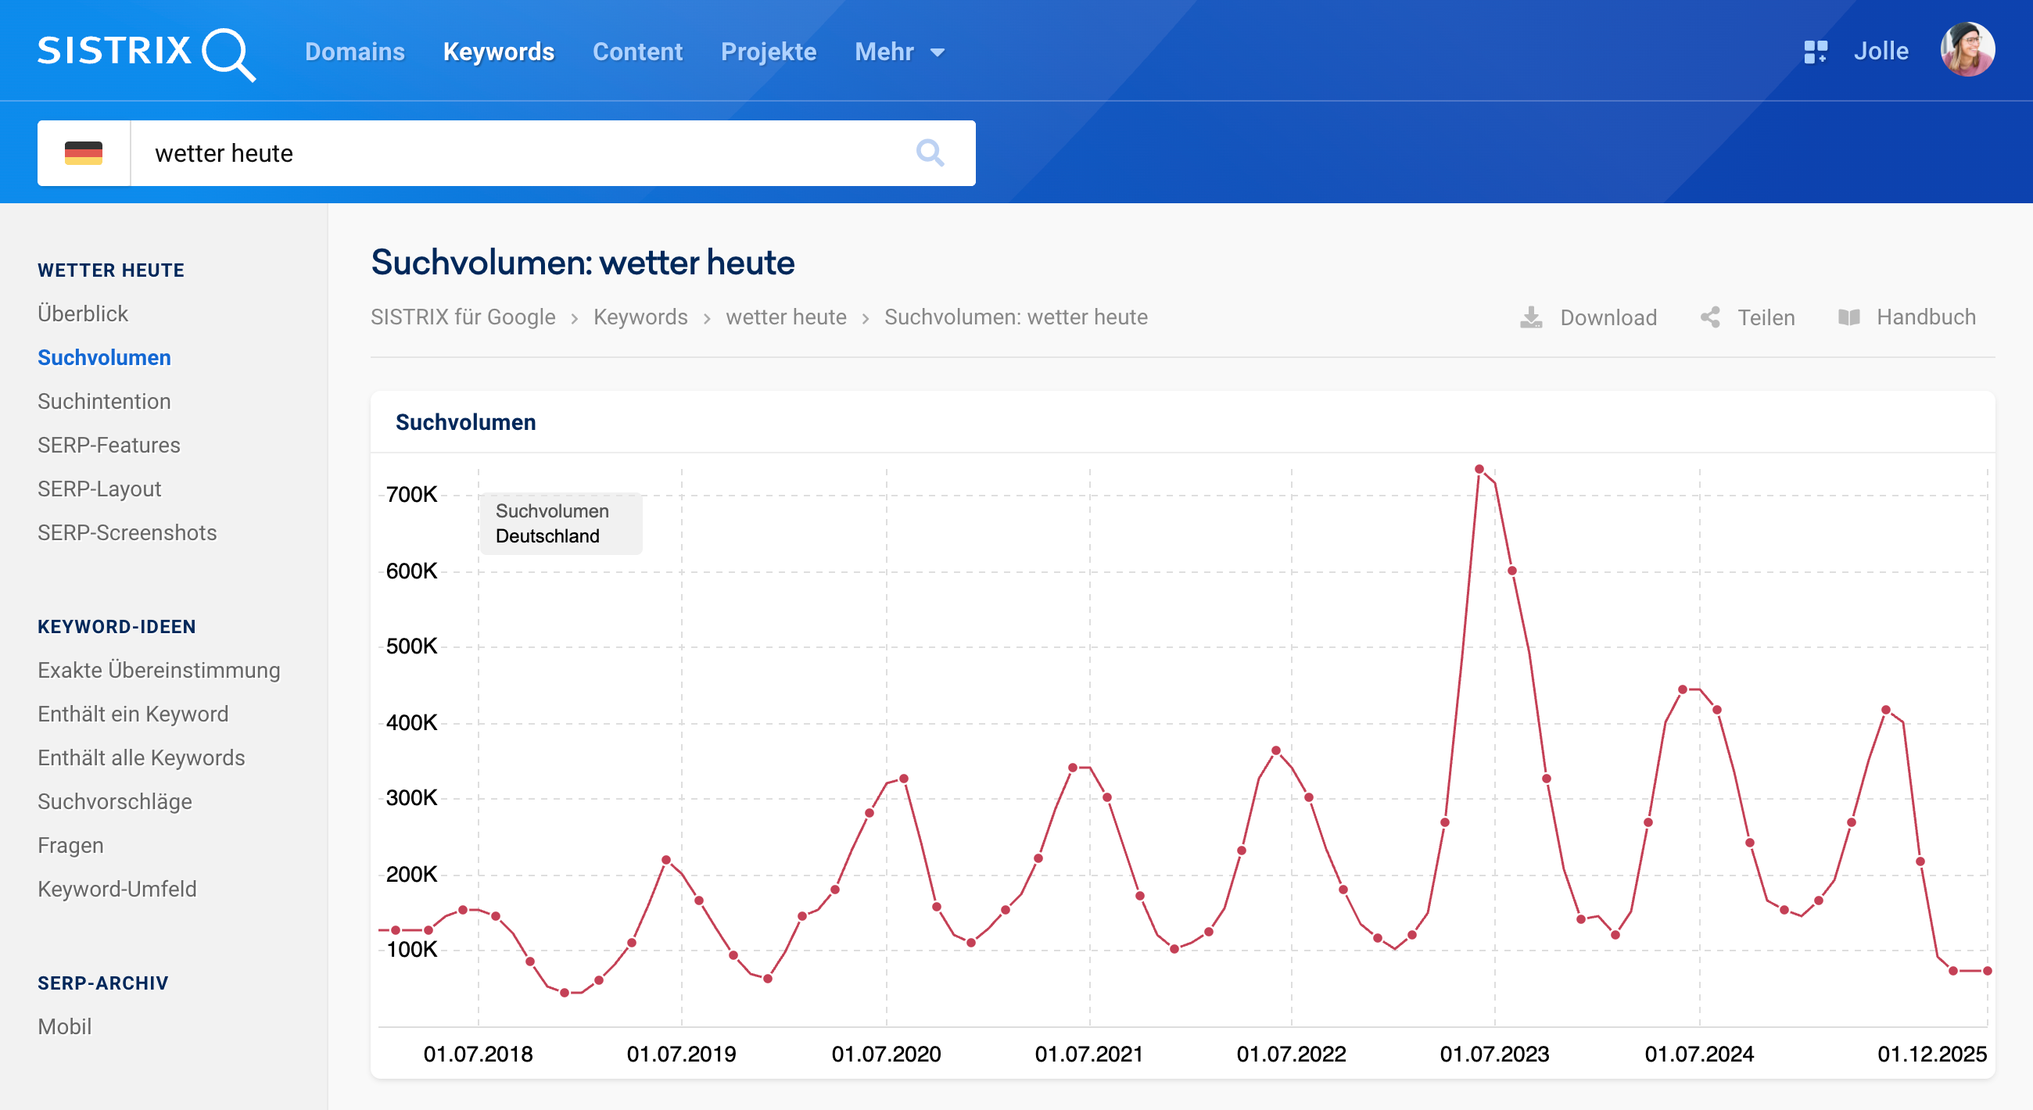The height and width of the screenshot is (1110, 2033).
Task: Click the Handbuch book icon
Action: click(x=1848, y=317)
